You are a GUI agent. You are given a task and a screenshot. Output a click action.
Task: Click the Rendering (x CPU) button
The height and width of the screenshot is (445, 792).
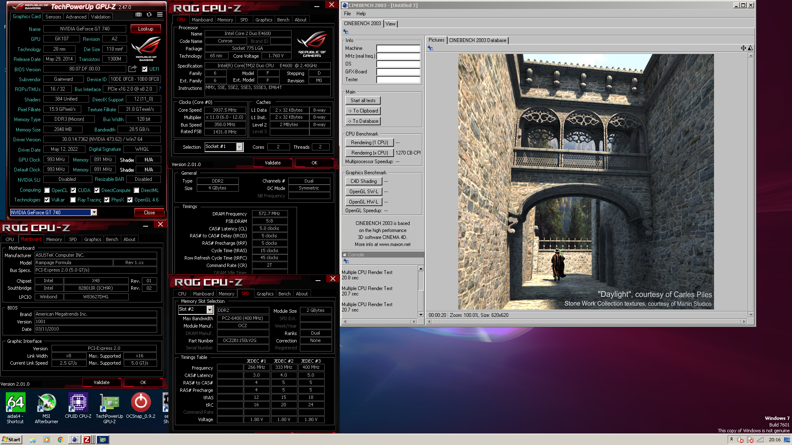click(370, 153)
